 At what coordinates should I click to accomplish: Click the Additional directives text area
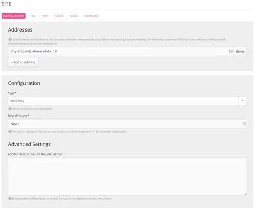[127, 176]
